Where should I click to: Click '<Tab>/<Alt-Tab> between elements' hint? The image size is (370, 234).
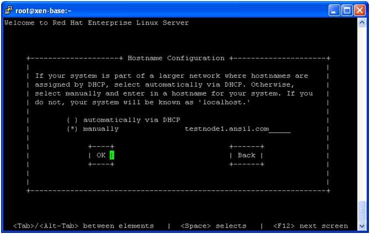pos(83,226)
